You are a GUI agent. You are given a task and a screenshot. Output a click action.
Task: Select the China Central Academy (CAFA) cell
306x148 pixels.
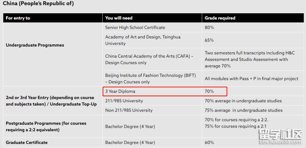[149, 59]
